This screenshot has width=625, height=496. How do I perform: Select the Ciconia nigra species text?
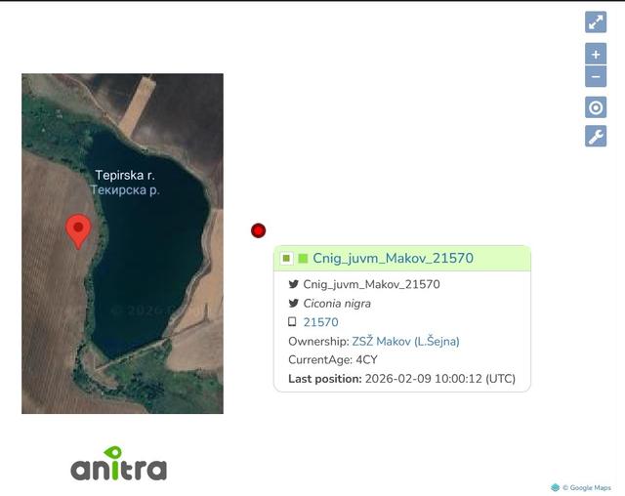click(x=337, y=304)
